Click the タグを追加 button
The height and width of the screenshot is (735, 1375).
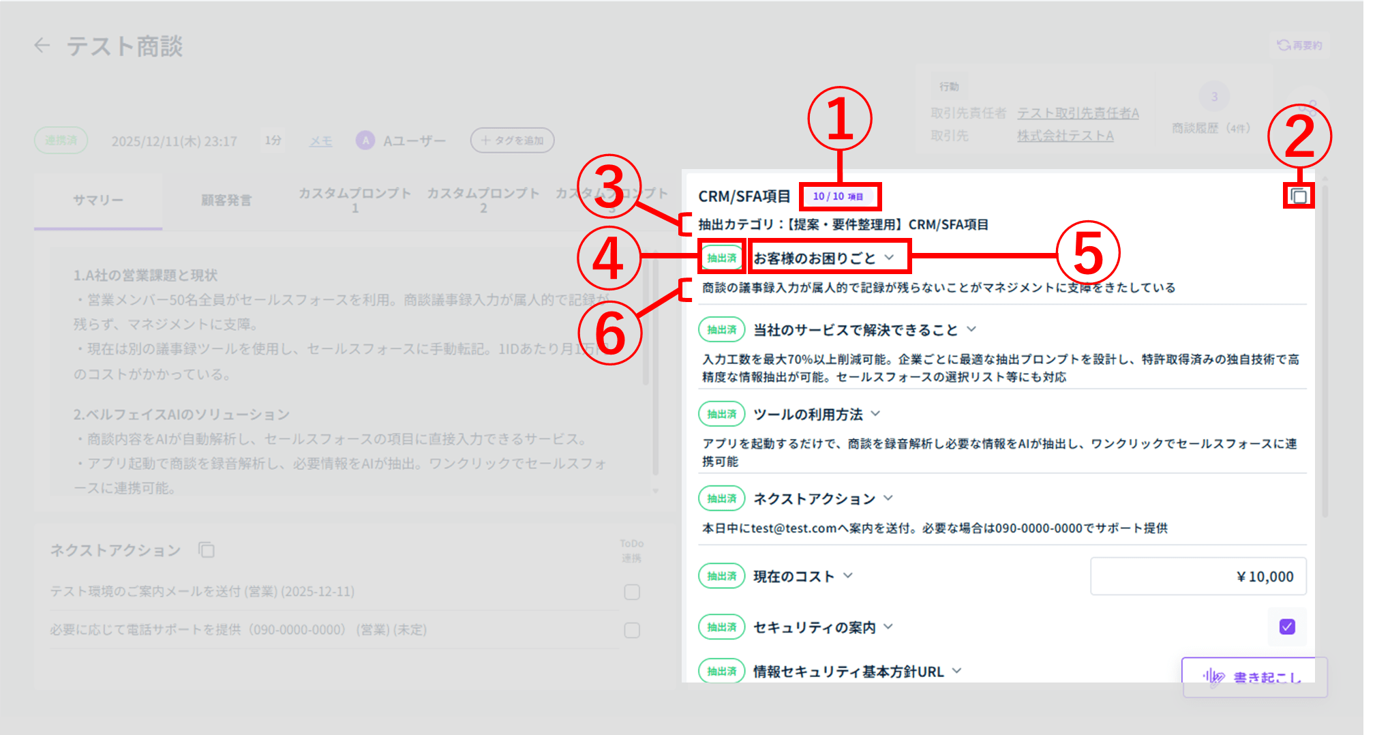pyautogui.click(x=512, y=140)
